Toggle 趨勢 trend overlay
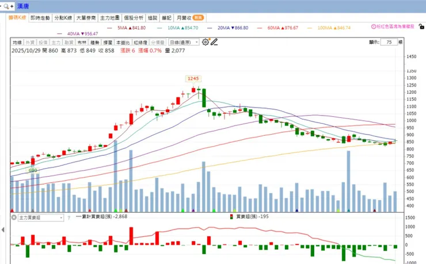Viewport: 426px width, 264px height. pyautogui.click(x=95, y=43)
